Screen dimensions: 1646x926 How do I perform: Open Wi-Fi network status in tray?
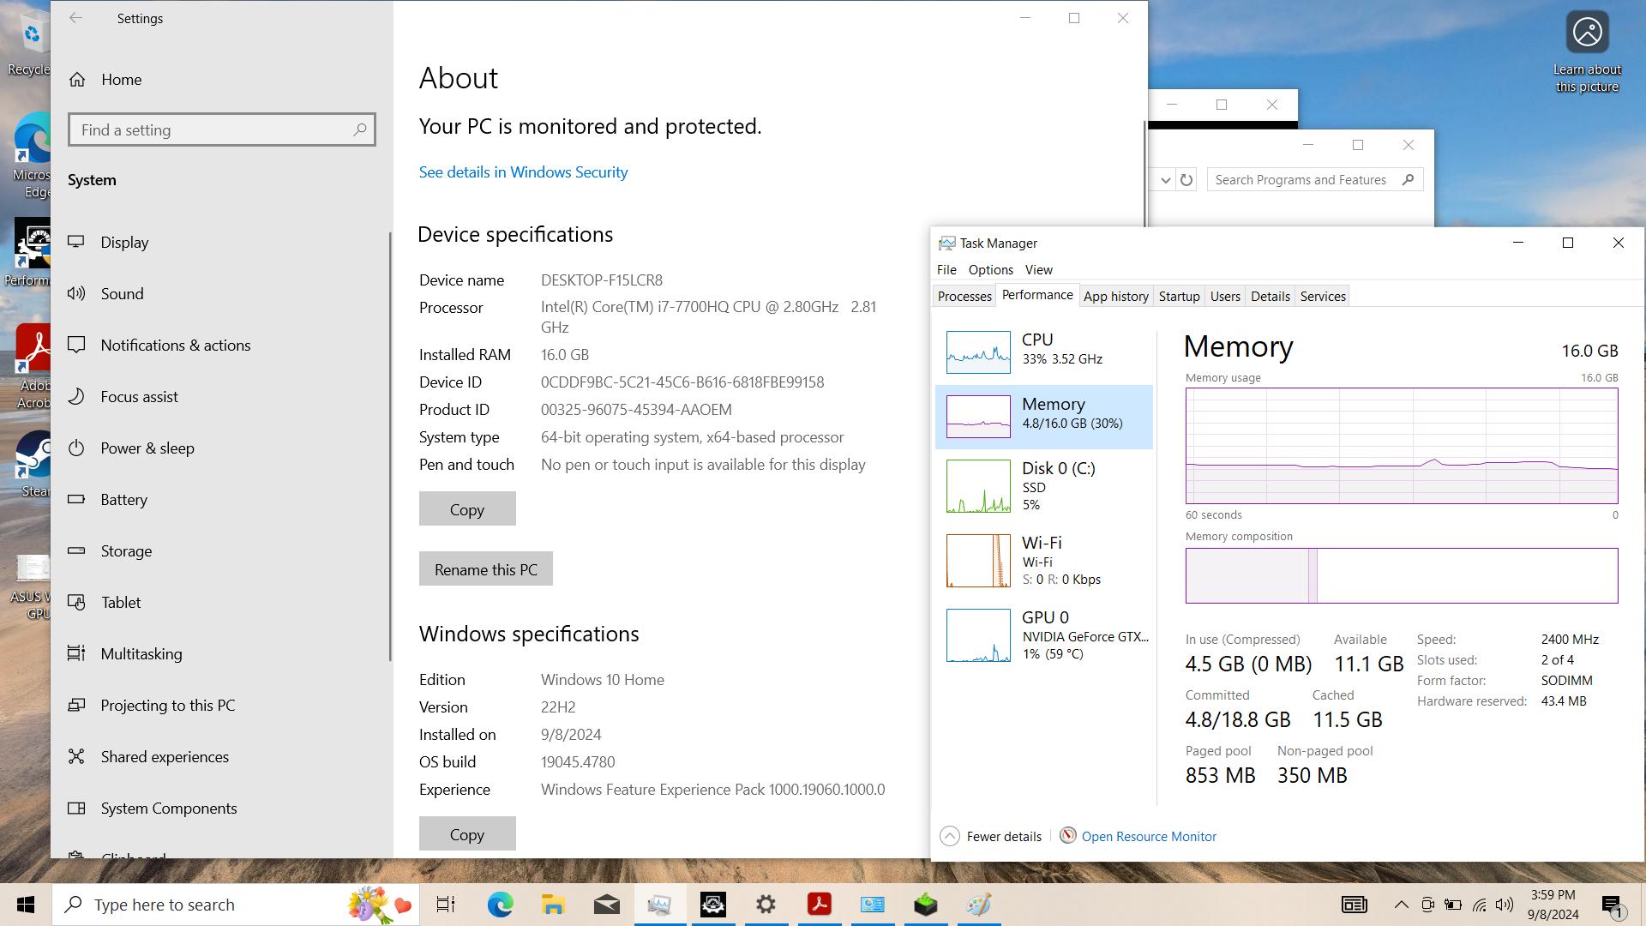(x=1480, y=905)
